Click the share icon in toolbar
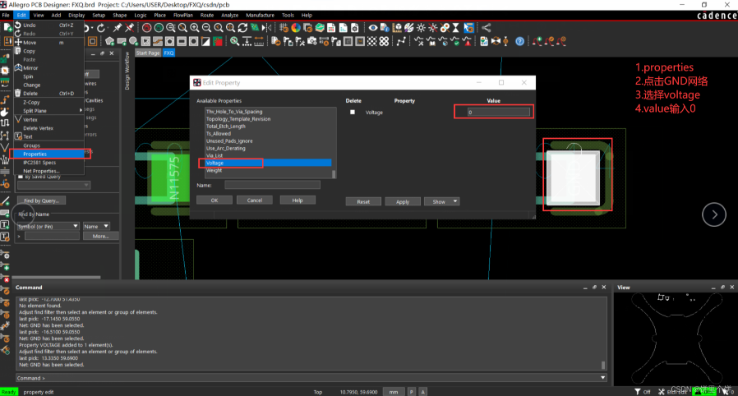Image resolution: width=738 pixels, height=396 pixels. (486, 28)
